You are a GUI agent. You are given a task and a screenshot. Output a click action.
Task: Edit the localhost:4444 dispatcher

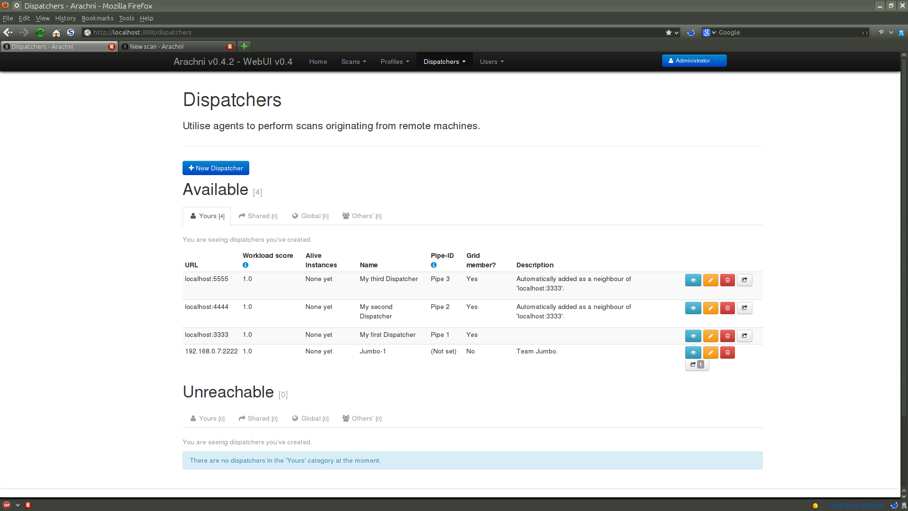point(710,308)
